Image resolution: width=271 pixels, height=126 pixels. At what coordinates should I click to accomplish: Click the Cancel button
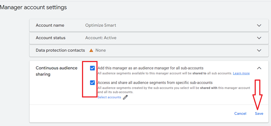tap(240, 113)
